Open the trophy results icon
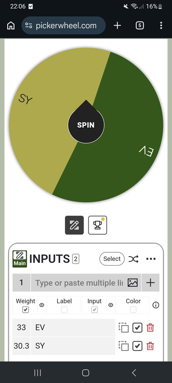Image resolution: width=172 pixels, height=383 pixels. coord(97,225)
